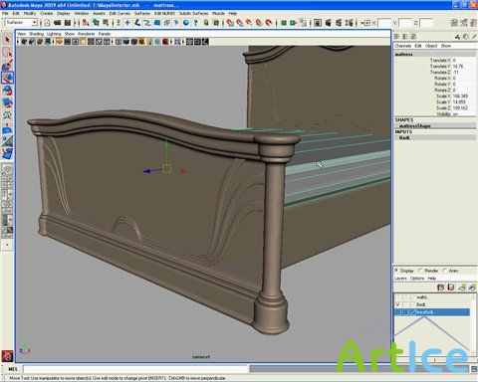Viewport: 478px width, 382px height.
Task: Start IPR render icon
Action: [x=339, y=23]
